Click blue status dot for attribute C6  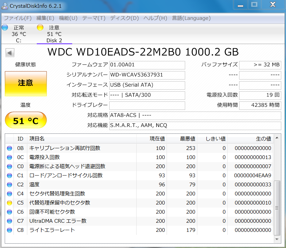click(9, 212)
